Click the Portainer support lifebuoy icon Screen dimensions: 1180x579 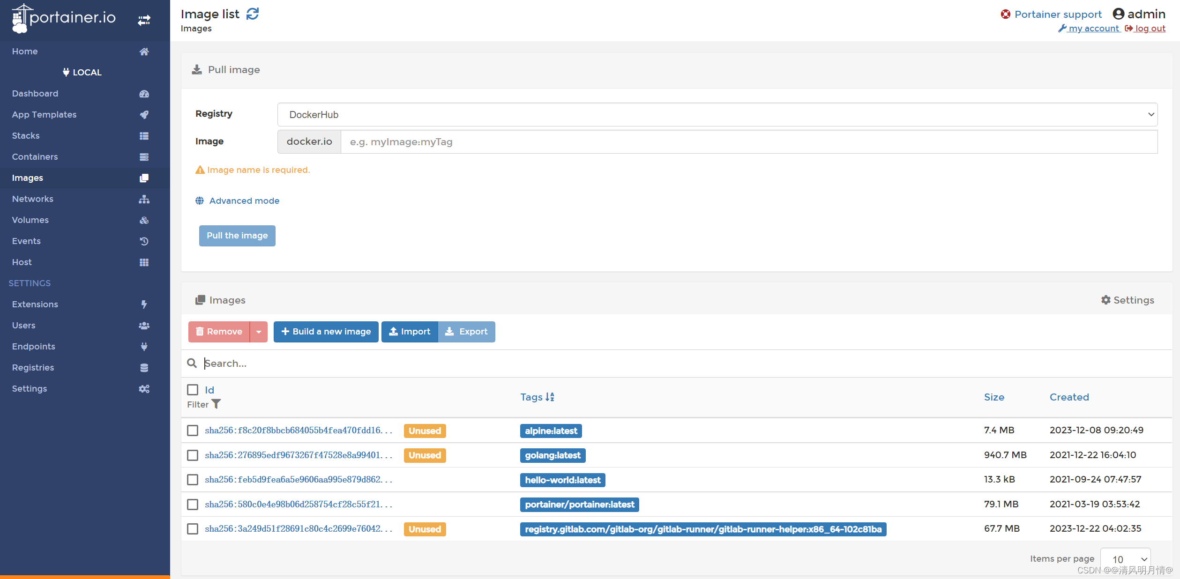pyautogui.click(x=1005, y=14)
